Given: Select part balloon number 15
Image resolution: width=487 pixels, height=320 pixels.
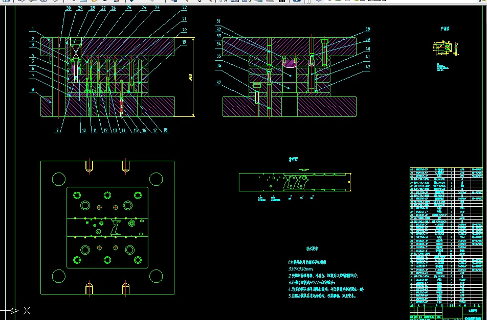Looking at the screenshot, I should [136, 131].
